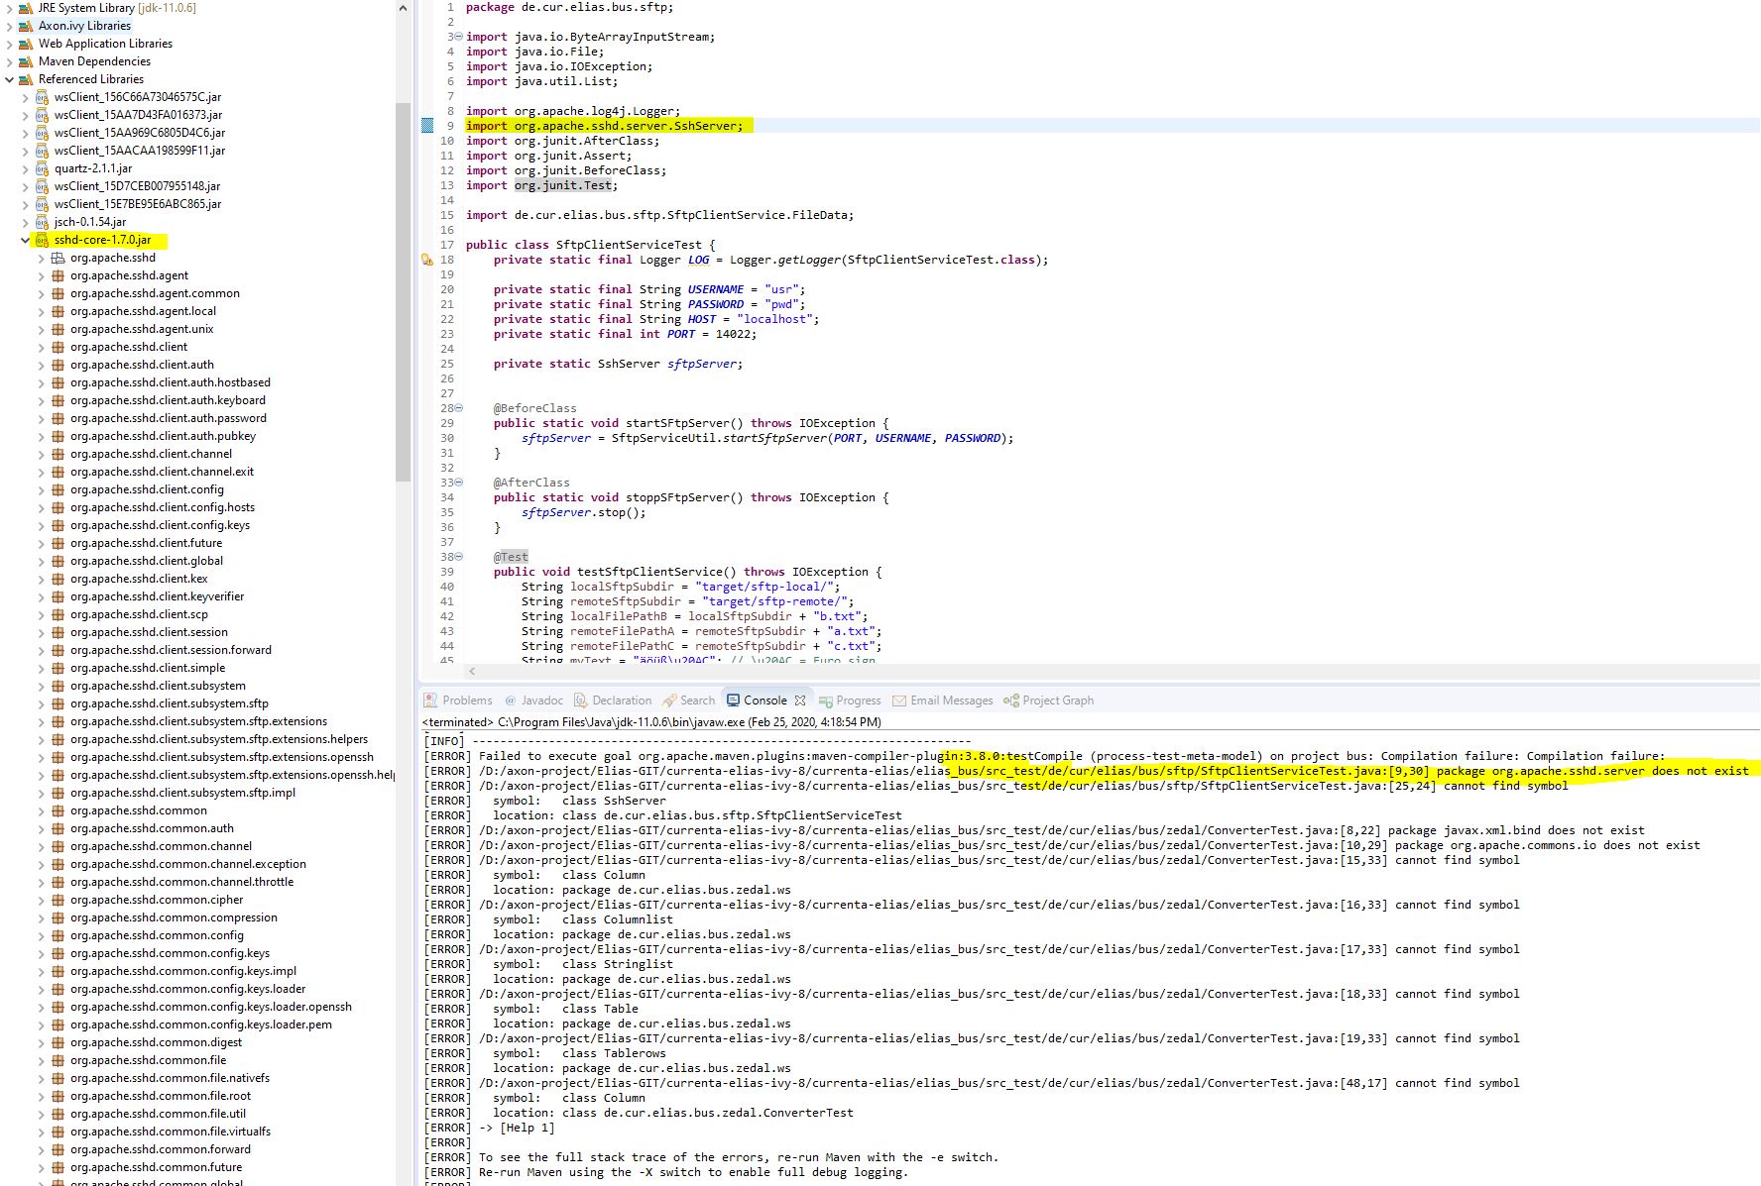This screenshot has height=1186, width=1761.
Task: Open the Email Messages tab
Action: click(x=942, y=701)
